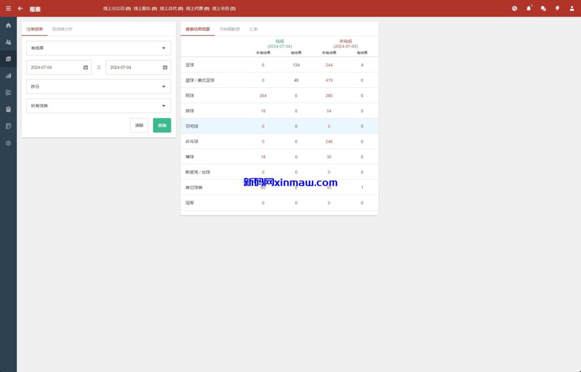This screenshot has width=581, height=372.
Task: Switch to the 取消单分析 tab
Action: pos(62,29)
